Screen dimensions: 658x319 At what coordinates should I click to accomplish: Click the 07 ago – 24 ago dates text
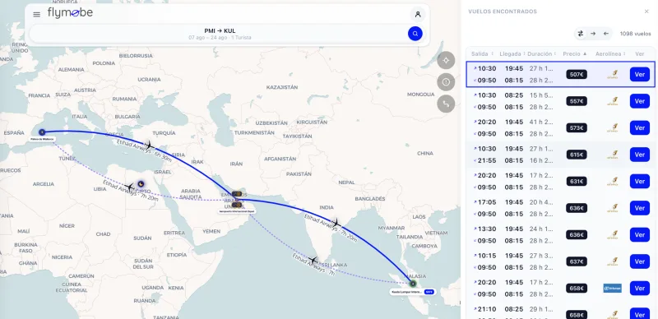208,37
